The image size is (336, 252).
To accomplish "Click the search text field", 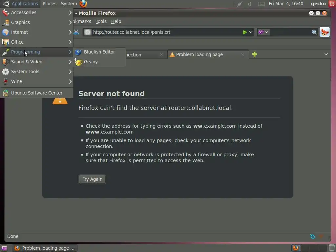I will pyautogui.click(x=290, y=32).
